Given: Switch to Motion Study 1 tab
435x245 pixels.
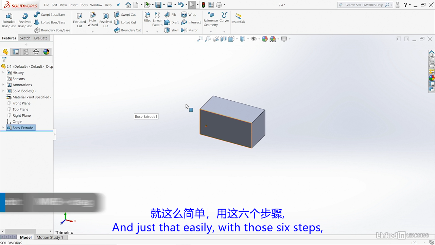Looking at the screenshot, I should 50,237.
